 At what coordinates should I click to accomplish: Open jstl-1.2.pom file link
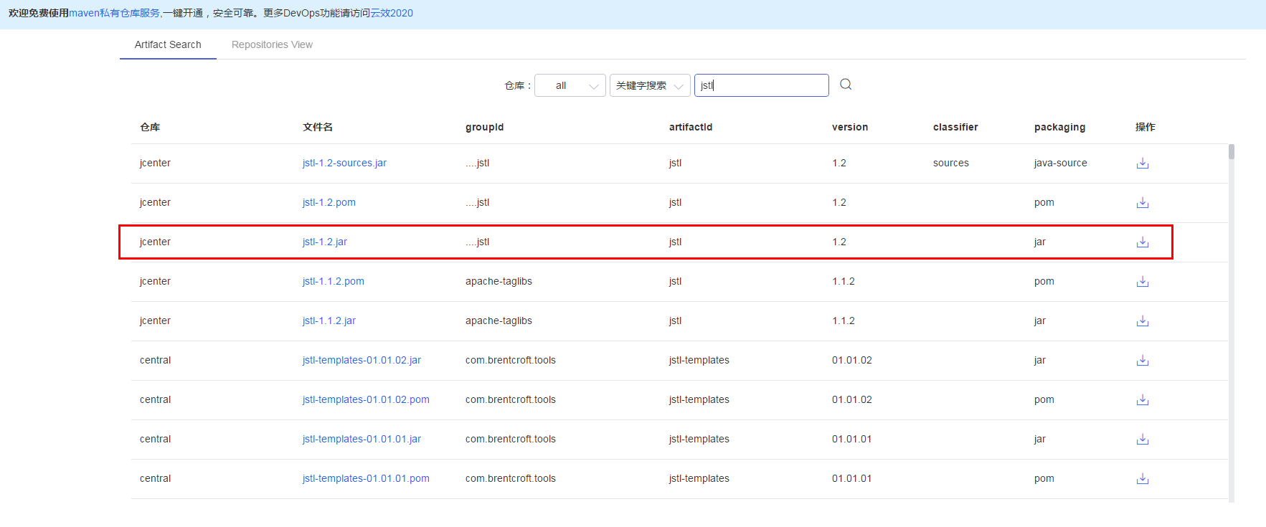(x=329, y=202)
